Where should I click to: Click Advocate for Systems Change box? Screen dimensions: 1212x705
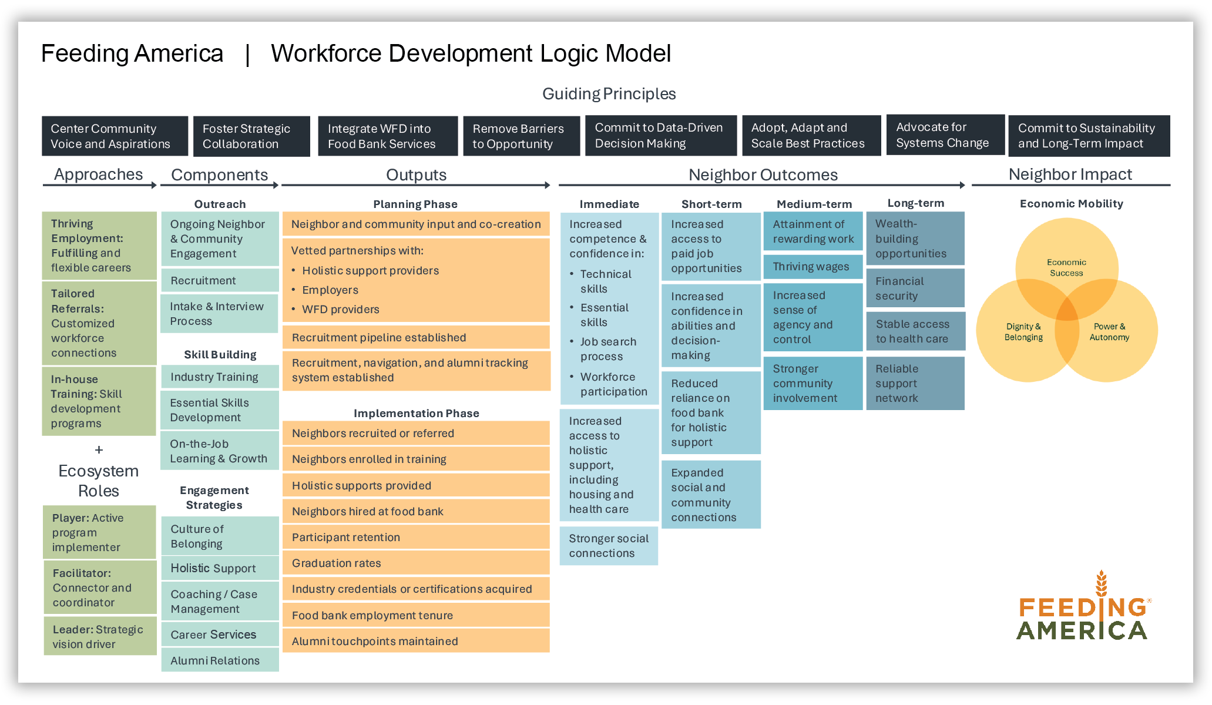coord(945,135)
